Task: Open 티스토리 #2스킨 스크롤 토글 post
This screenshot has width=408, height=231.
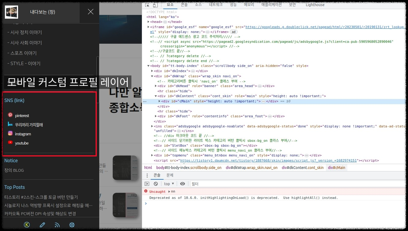Action: point(41,197)
